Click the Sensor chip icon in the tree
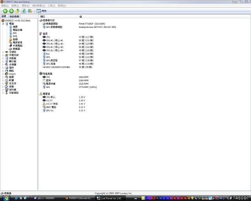 (11, 49)
